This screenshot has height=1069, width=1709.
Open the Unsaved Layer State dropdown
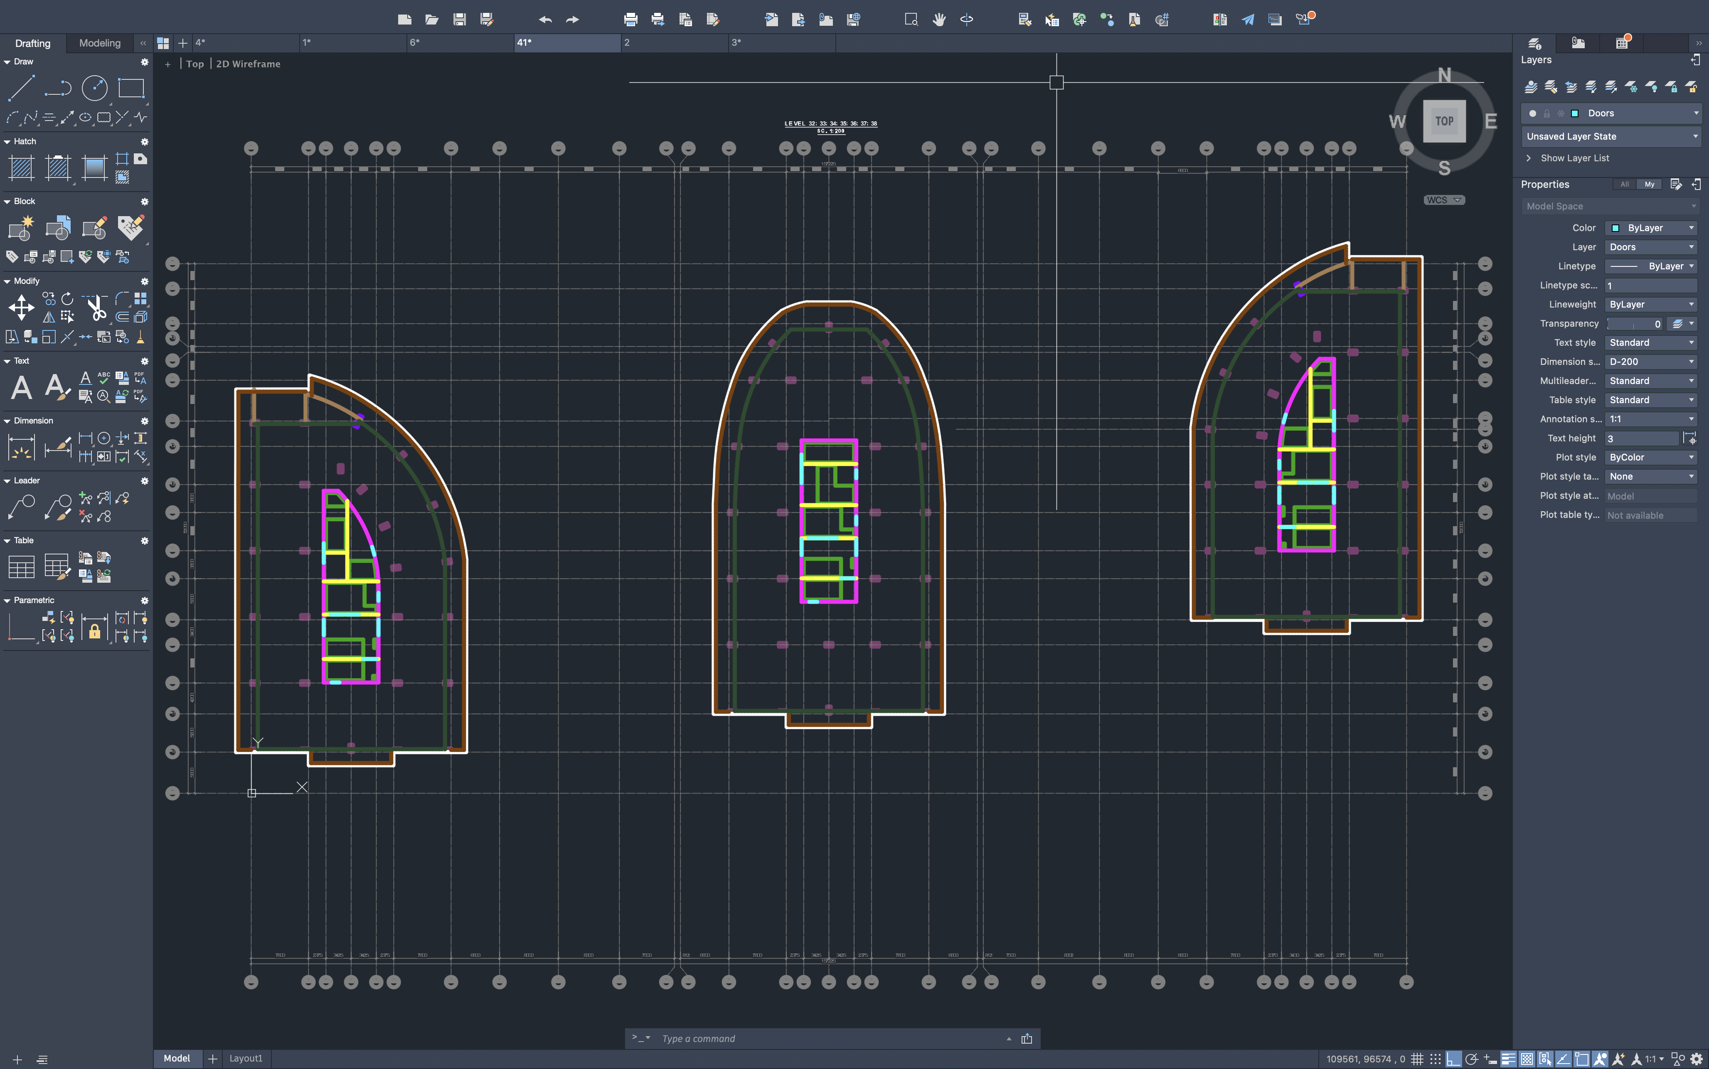pos(1610,136)
